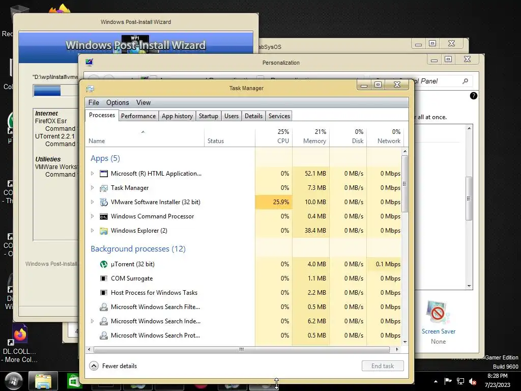The image size is (521, 391).
Task: Expand the Microsoft (R) HTML Application row
Action: [93, 173]
